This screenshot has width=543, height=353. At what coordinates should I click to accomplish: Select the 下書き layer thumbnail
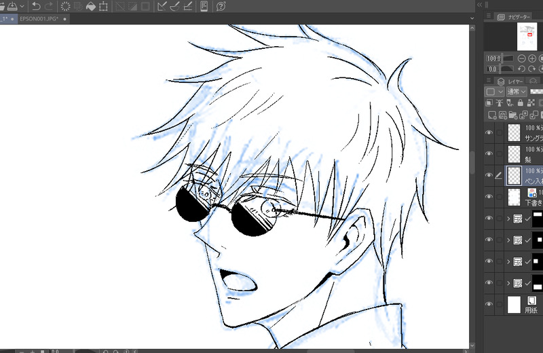click(514, 197)
